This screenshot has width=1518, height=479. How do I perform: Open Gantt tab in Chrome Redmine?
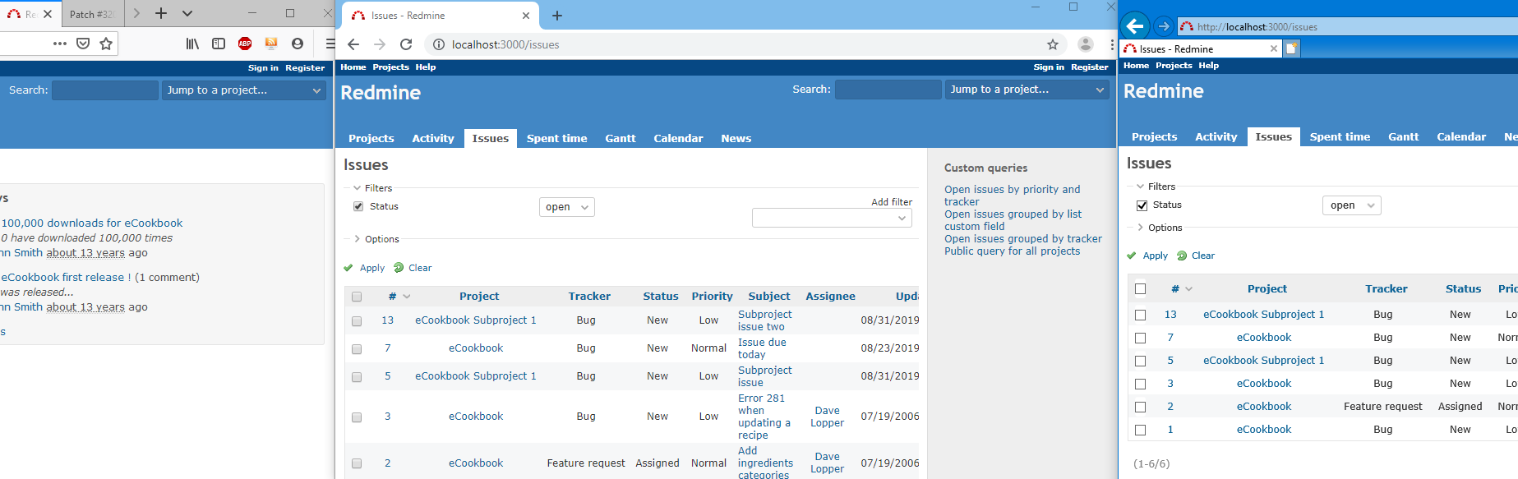click(621, 138)
